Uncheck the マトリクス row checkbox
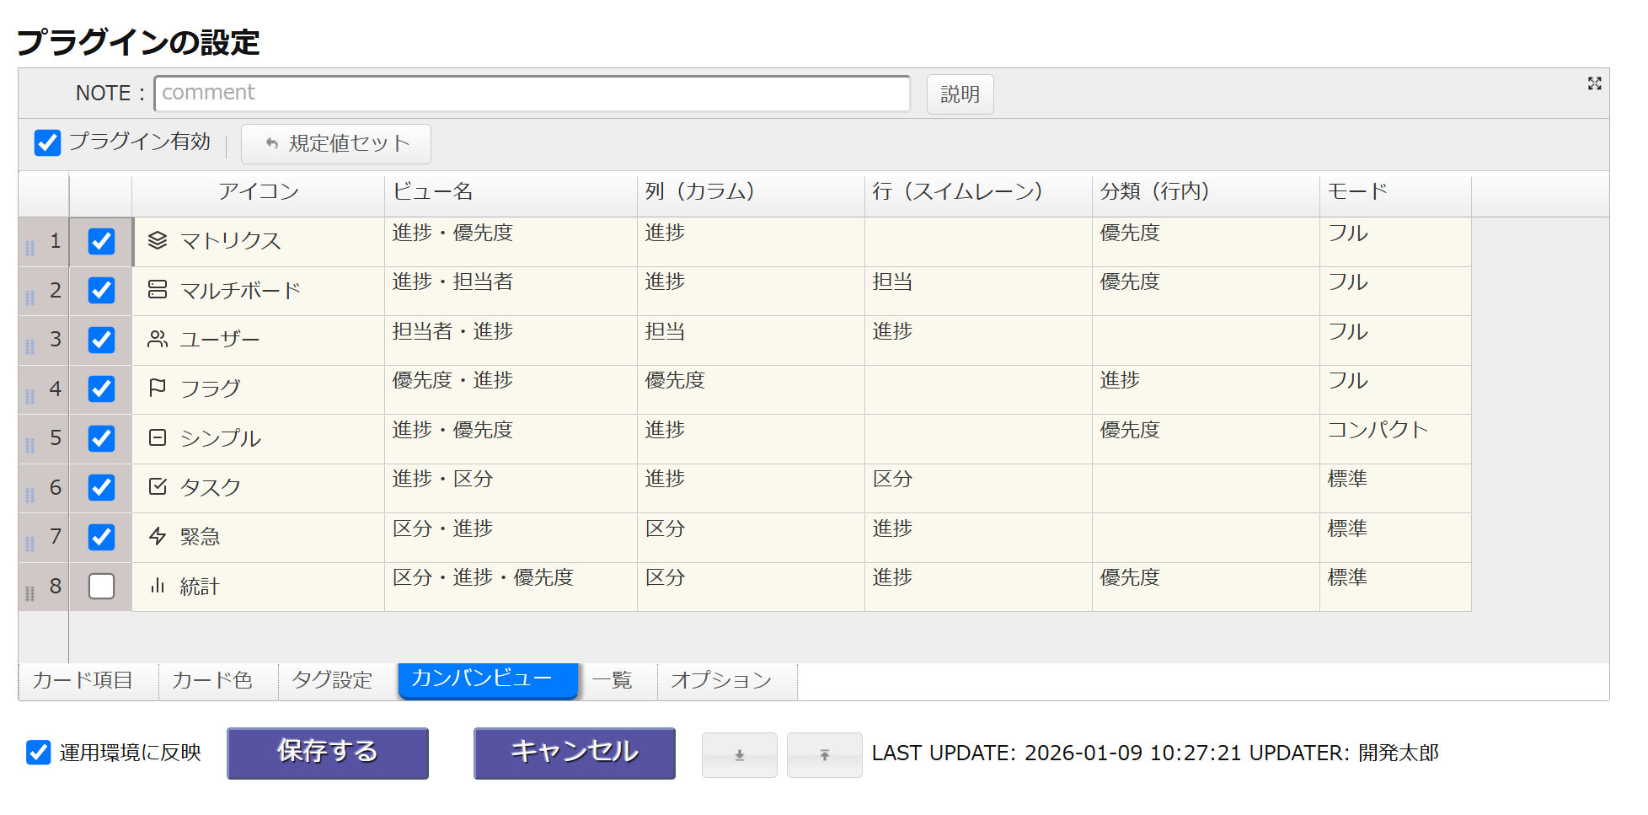Image resolution: width=1648 pixels, height=815 pixels. pos(101,241)
